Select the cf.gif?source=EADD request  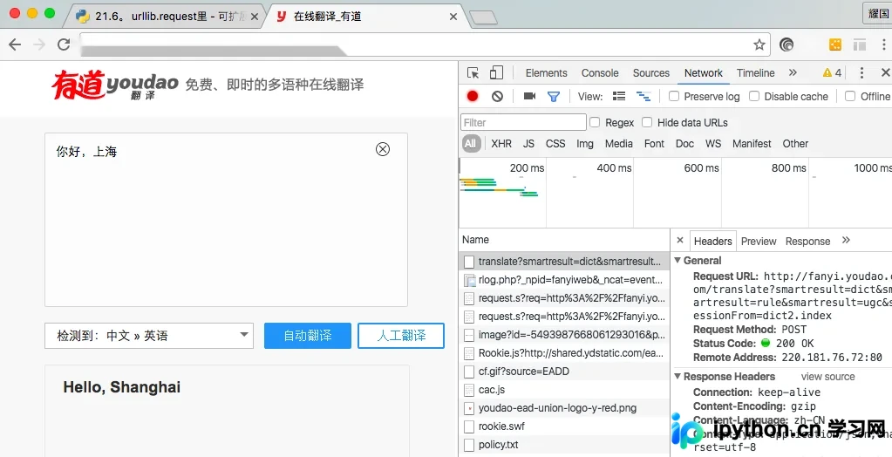click(564, 371)
